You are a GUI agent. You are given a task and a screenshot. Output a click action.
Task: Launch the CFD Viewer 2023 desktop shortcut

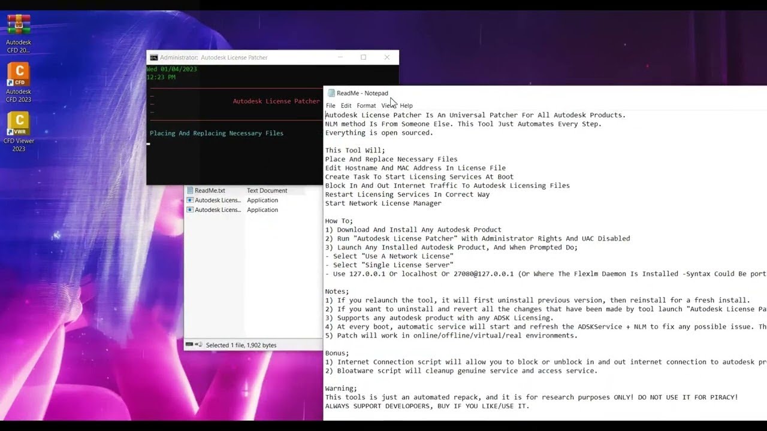coord(19,132)
